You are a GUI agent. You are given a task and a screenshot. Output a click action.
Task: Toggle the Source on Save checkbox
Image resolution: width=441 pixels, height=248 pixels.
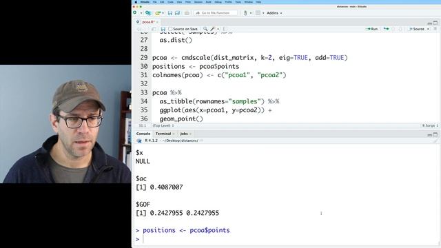click(170, 29)
